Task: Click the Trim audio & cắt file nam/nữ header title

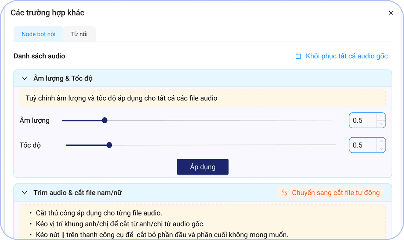Action: [x=78, y=193]
